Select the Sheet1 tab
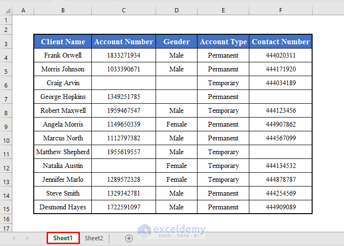344x246 pixels. pyautogui.click(x=63, y=238)
